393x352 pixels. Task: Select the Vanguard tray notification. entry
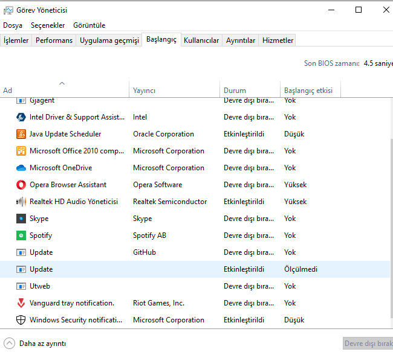click(72, 303)
